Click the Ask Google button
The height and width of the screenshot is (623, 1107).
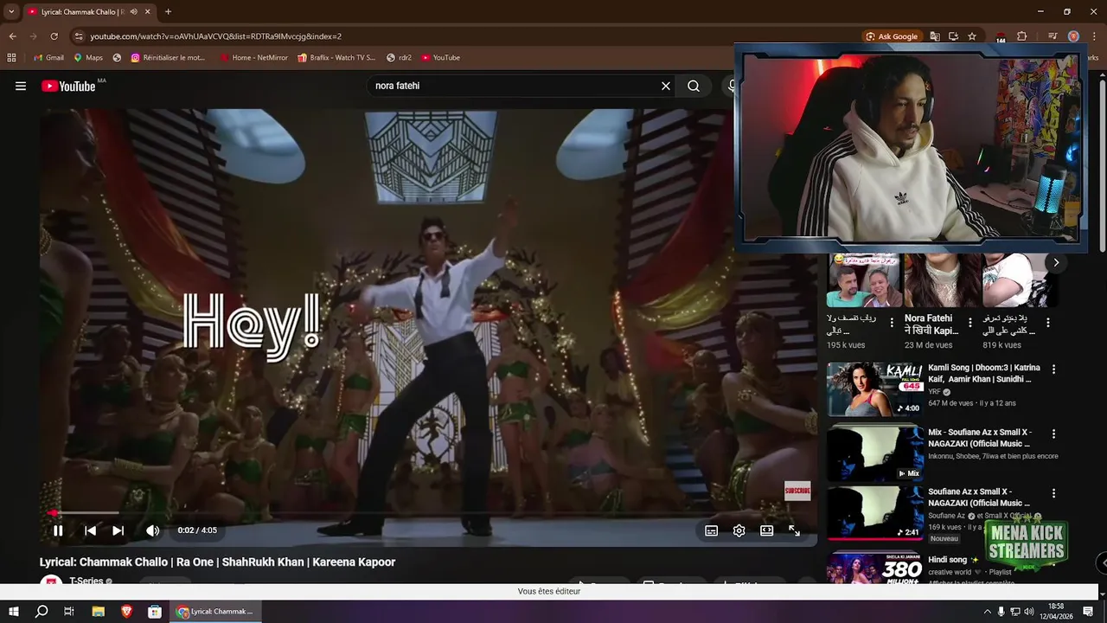892,36
